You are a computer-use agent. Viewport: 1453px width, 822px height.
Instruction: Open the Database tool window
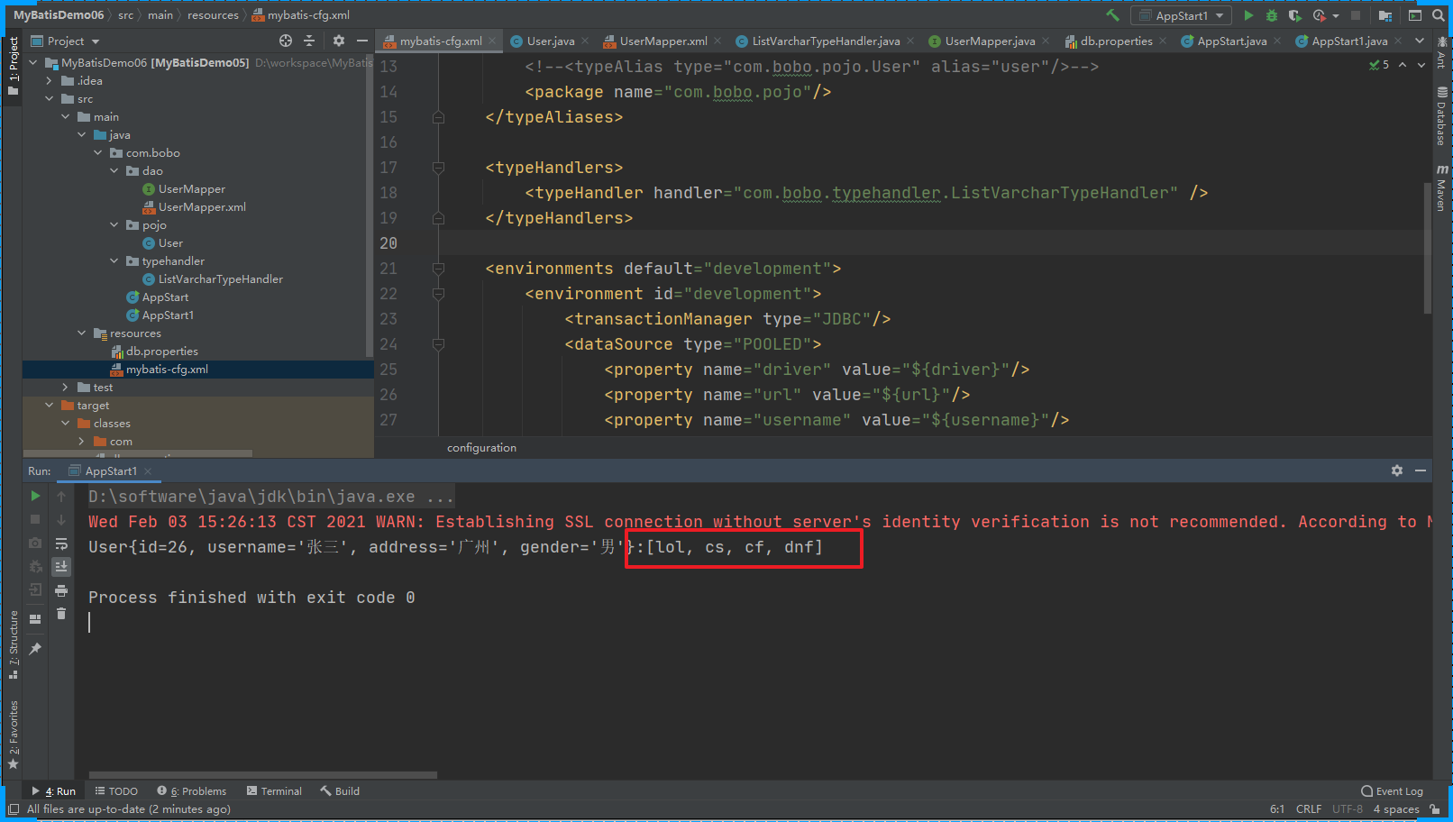pos(1441,115)
